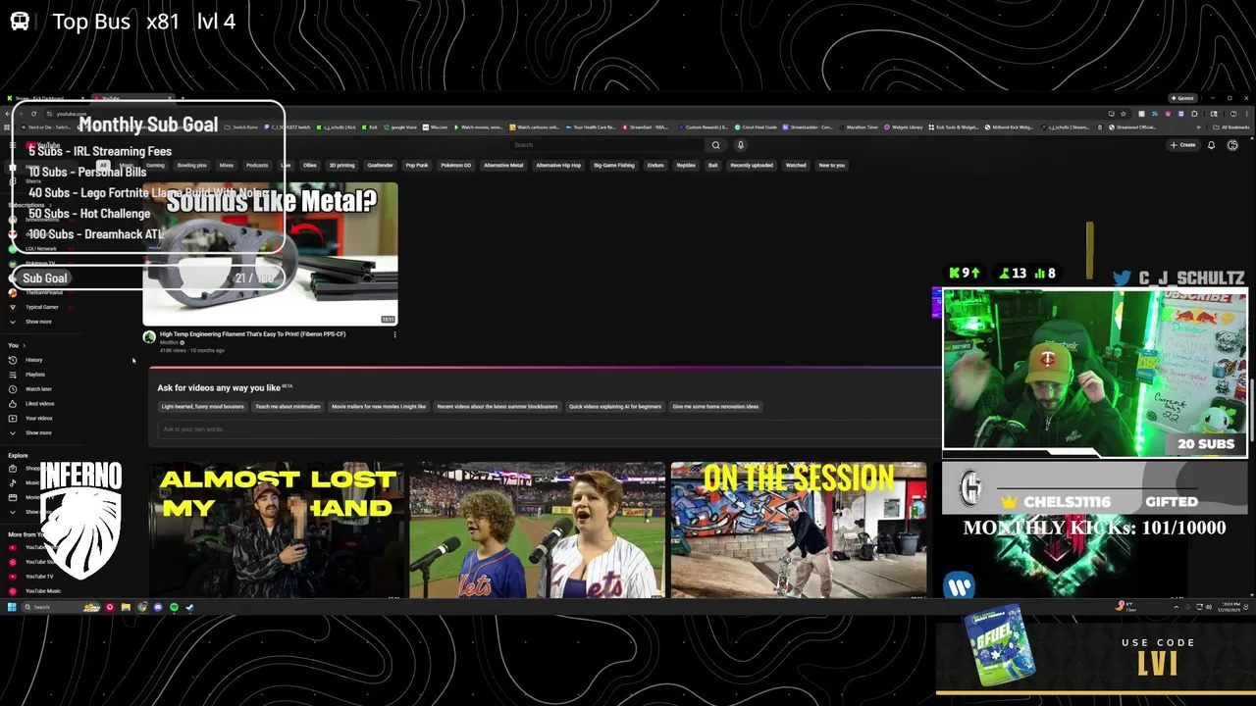This screenshot has width=1256, height=706.
Task: Select the Pop Punk filter chip
Action: point(417,166)
